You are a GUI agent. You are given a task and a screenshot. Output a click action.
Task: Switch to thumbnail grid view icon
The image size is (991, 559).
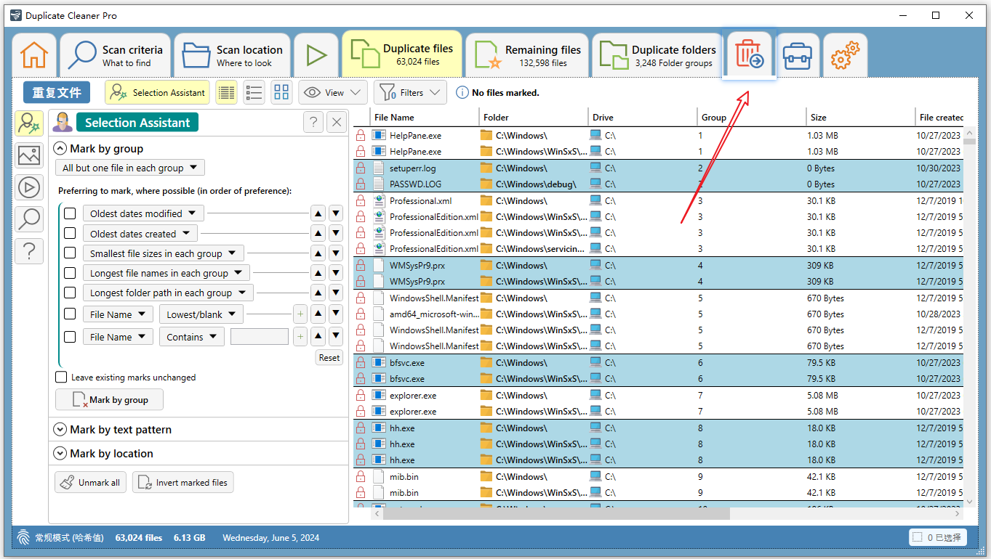281,93
